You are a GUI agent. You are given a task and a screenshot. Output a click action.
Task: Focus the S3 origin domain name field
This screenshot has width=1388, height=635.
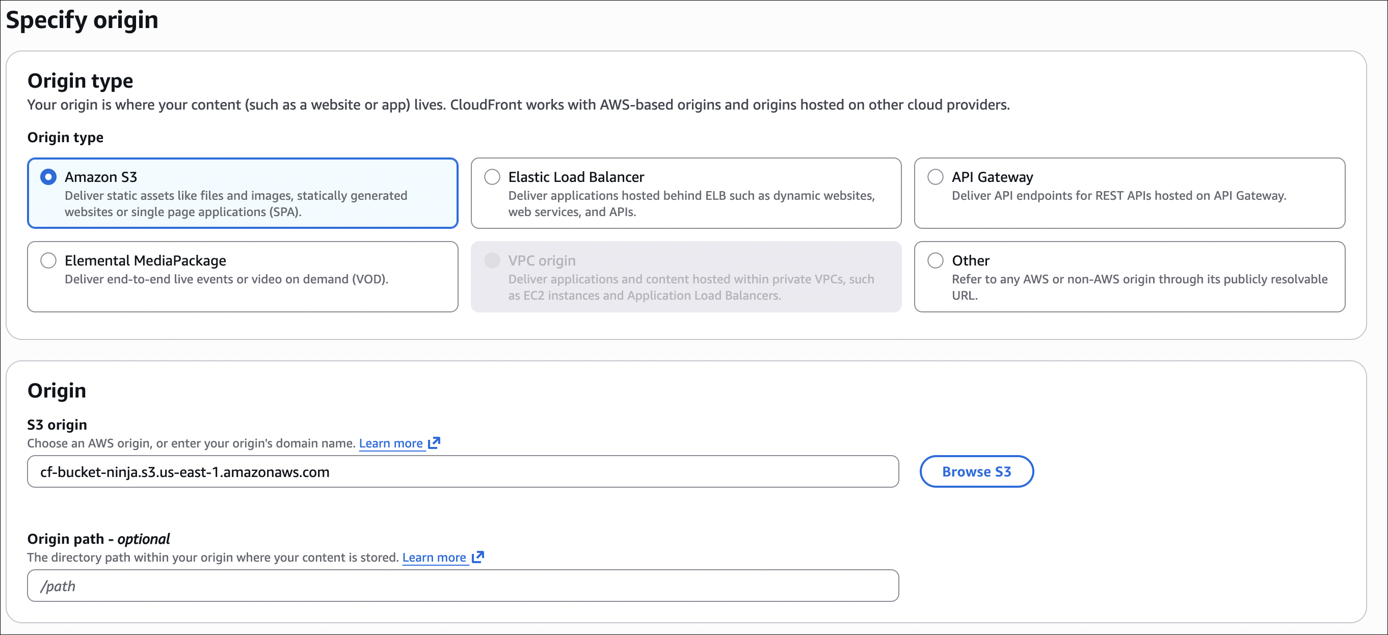(x=462, y=472)
